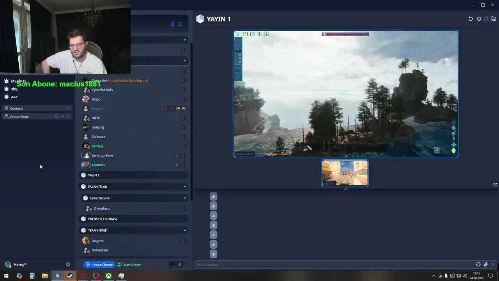499x281 pixels.
Task: Open File Explorer from the taskbar
Action: pos(45,276)
